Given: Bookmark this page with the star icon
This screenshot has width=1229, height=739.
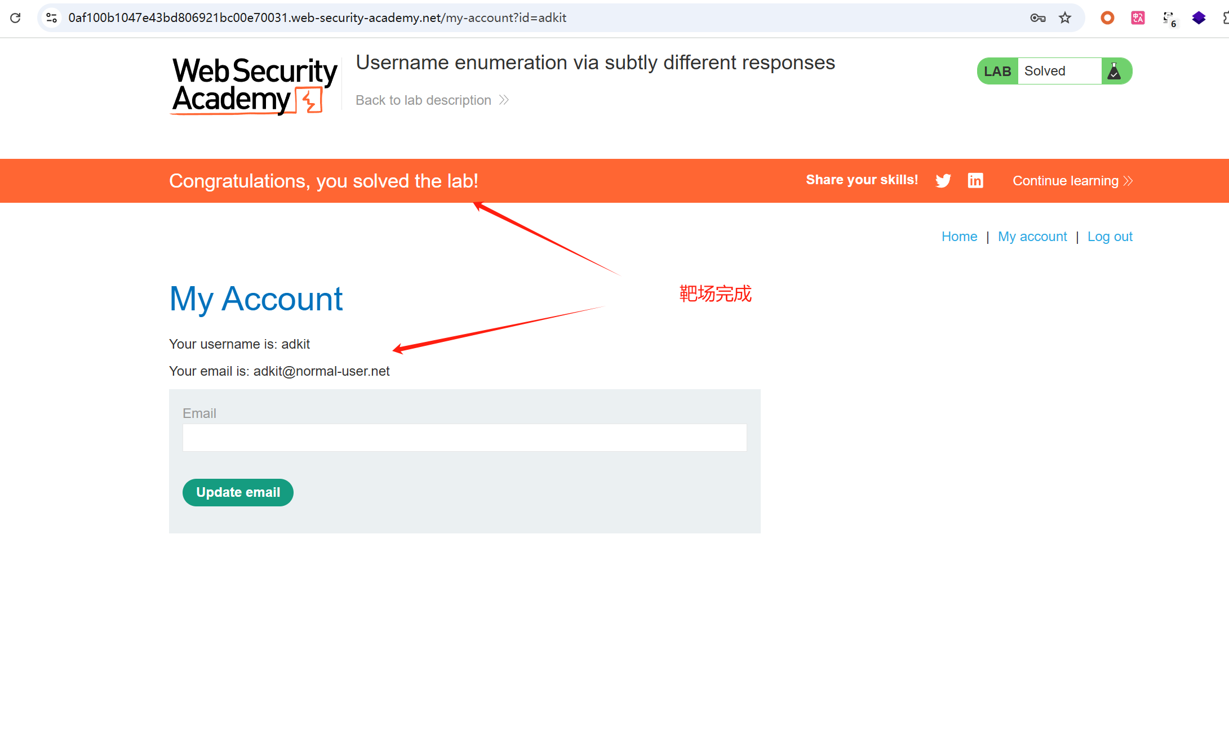Looking at the screenshot, I should [x=1065, y=18].
